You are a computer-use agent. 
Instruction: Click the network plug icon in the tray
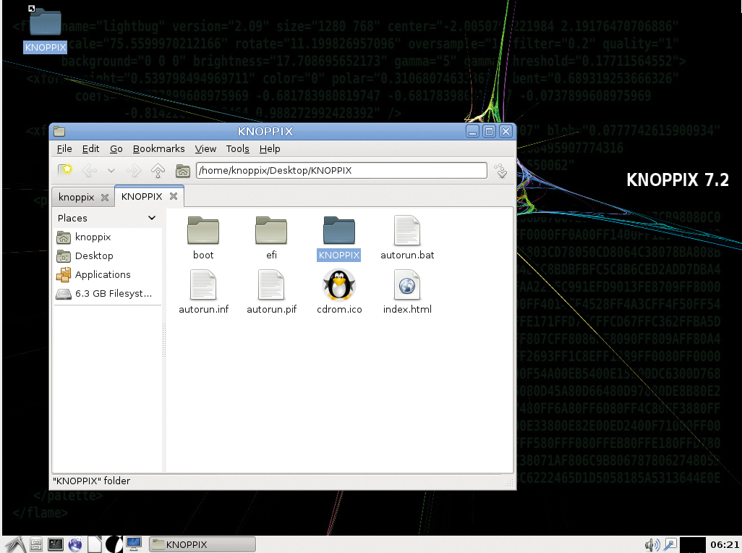click(670, 545)
